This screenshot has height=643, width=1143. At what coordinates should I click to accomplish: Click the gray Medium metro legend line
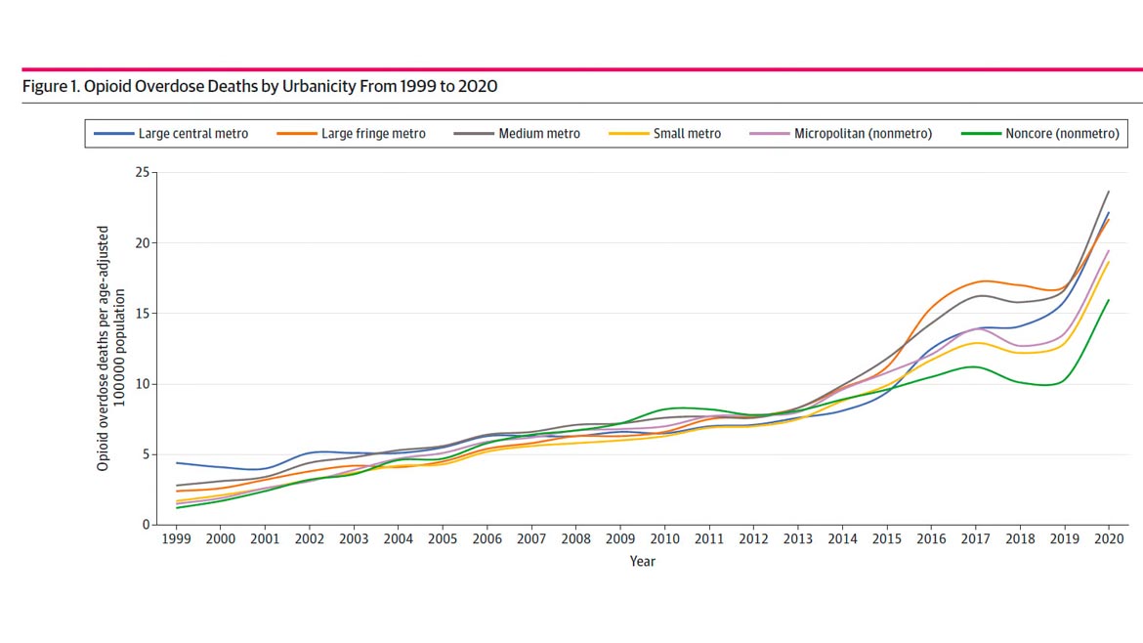point(474,134)
